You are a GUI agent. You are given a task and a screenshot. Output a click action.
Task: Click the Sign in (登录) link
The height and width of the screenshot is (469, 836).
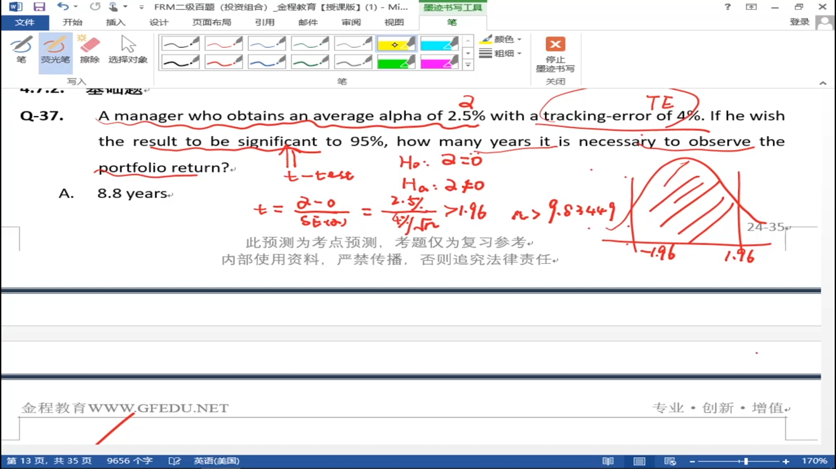pyautogui.click(x=799, y=22)
